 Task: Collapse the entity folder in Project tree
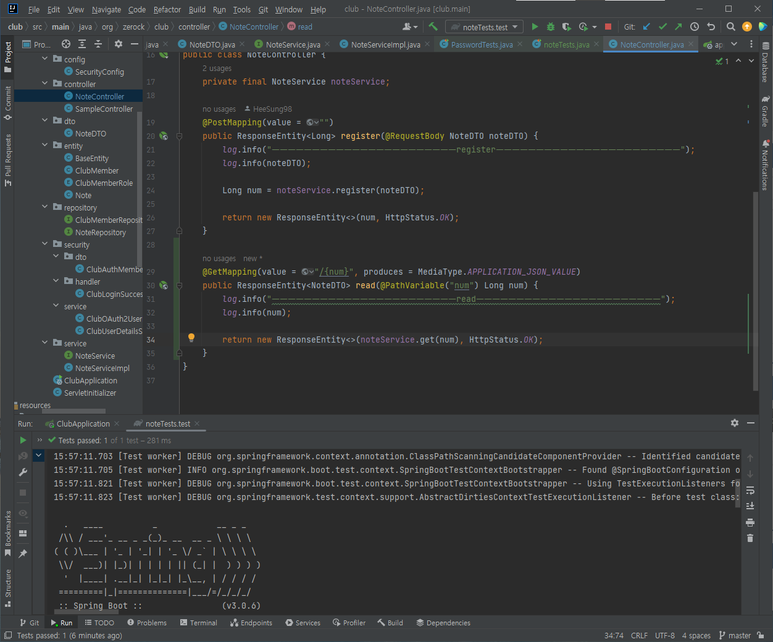click(x=44, y=145)
